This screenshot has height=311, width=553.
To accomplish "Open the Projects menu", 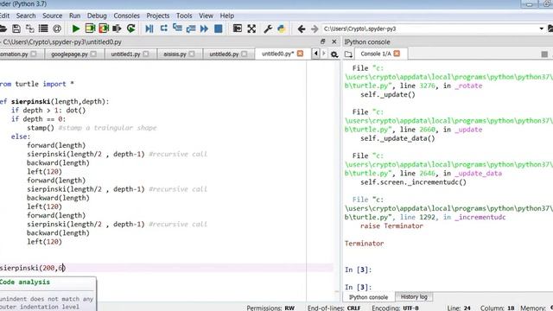I will (x=157, y=16).
